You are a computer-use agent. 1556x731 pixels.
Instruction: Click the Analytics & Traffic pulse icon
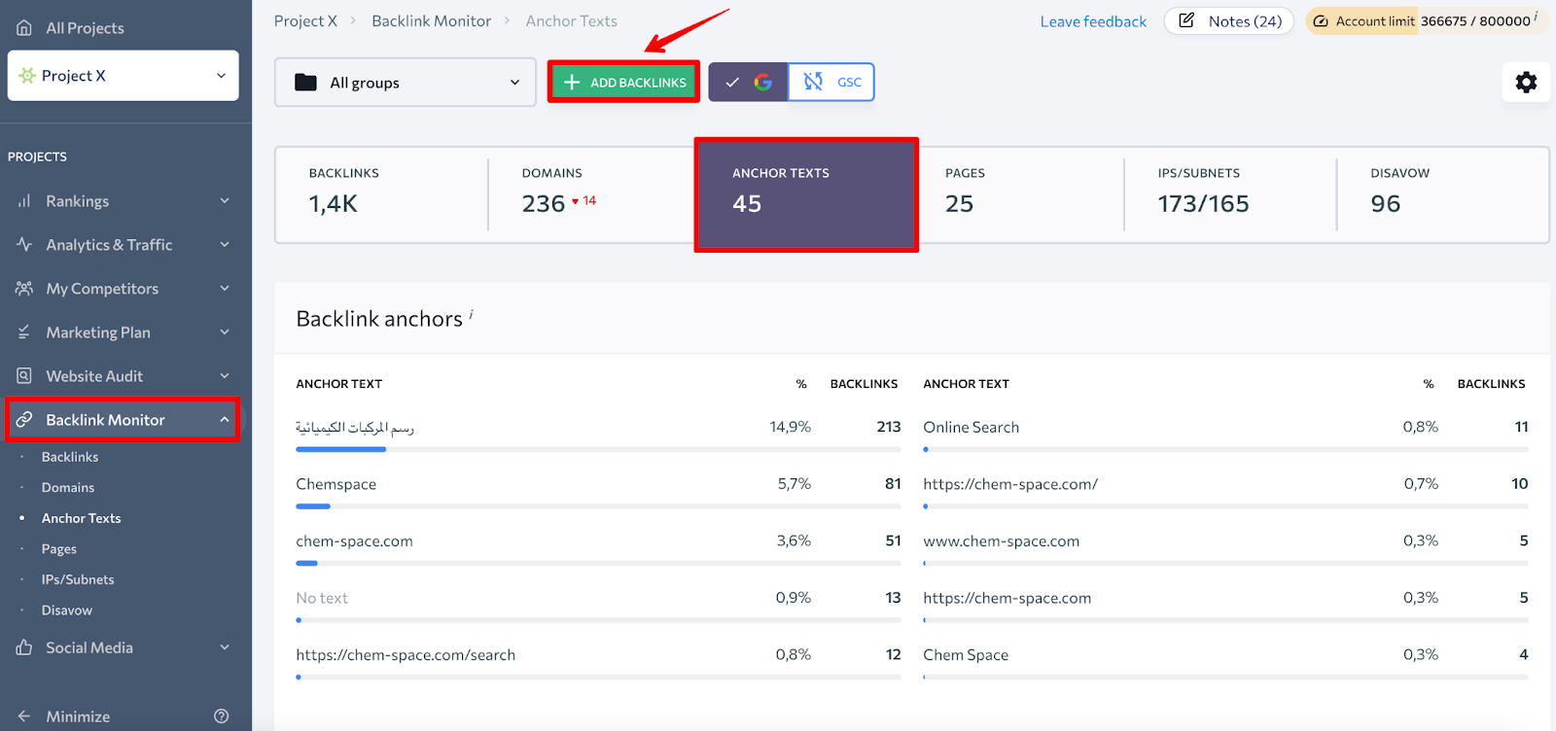pyautogui.click(x=24, y=245)
